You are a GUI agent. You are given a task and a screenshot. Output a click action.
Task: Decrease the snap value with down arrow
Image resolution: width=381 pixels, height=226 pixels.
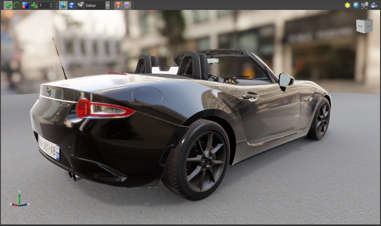[x=51, y=7]
